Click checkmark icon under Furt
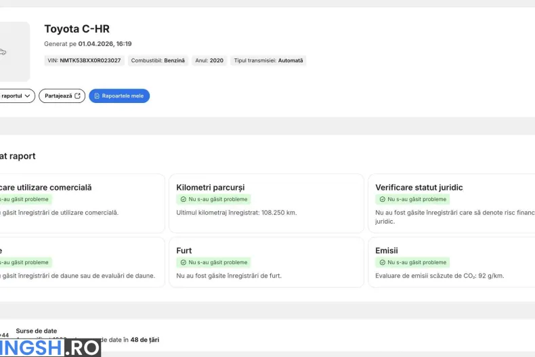The image size is (535, 357). click(183, 262)
